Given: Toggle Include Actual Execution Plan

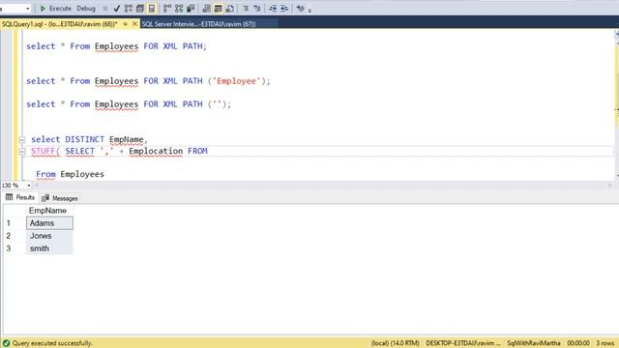Looking at the screenshot, I should click(x=167, y=9).
